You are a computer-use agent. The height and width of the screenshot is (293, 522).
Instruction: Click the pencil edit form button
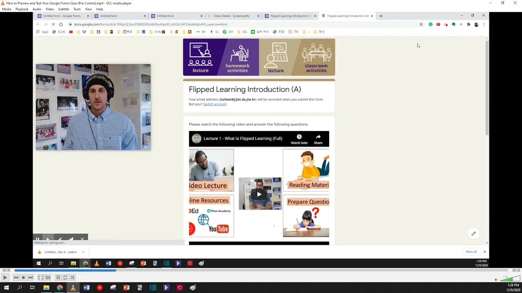tap(473, 234)
